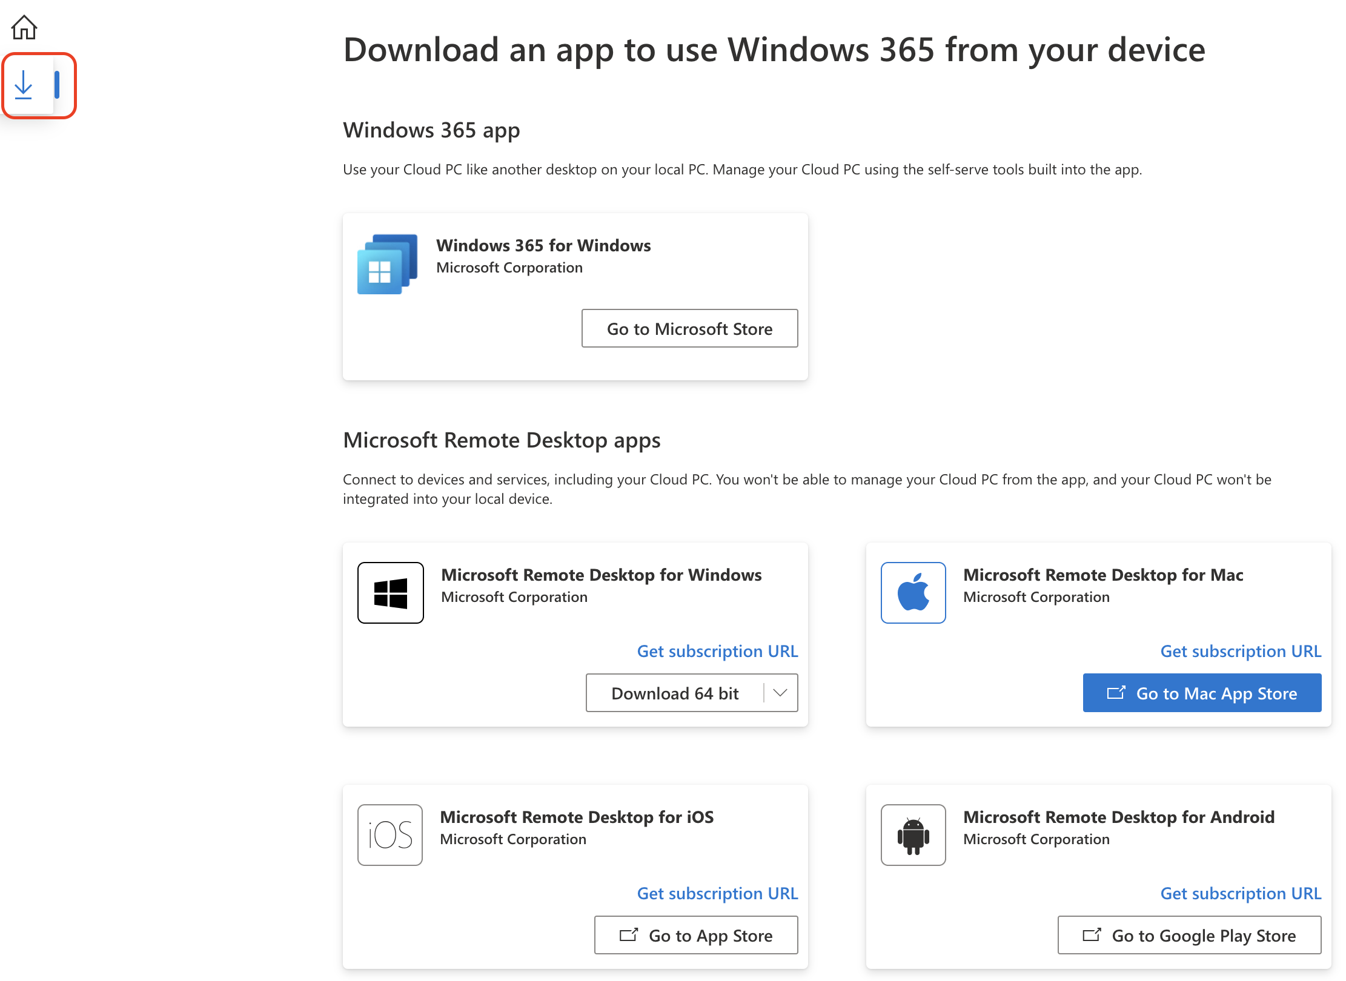The image size is (1346, 981).
Task: Click the 'Use your Cloud PC like another desktop' description
Action: click(x=742, y=170)
